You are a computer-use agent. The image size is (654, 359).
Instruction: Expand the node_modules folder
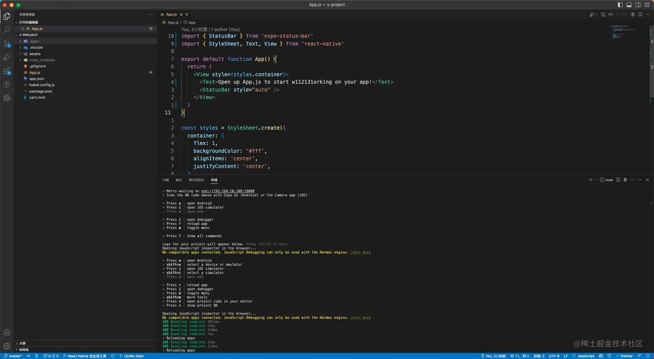[42, 60]
